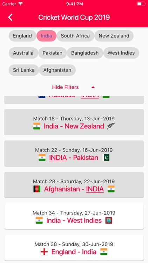This screenshot has height=263, width=148.
Task: Toggle the England team filter chip
Action: [x=22, y=36]
